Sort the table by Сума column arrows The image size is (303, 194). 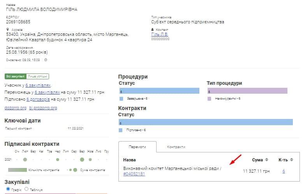267,160
